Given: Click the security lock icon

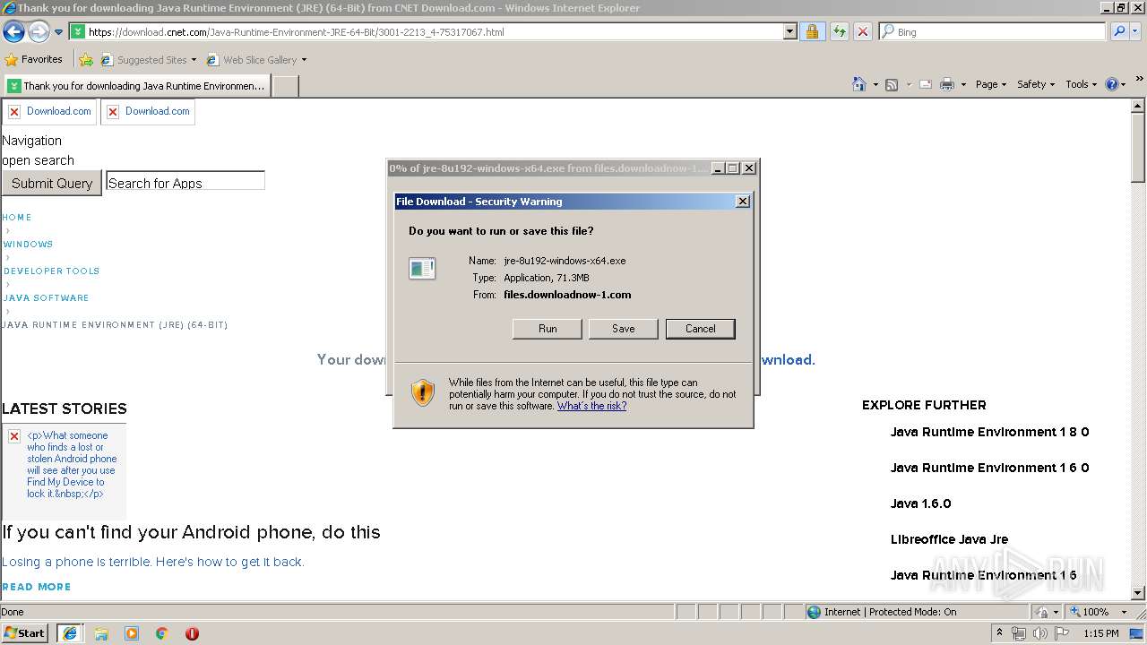Looking at the screenshot, I should pos(812,32).
